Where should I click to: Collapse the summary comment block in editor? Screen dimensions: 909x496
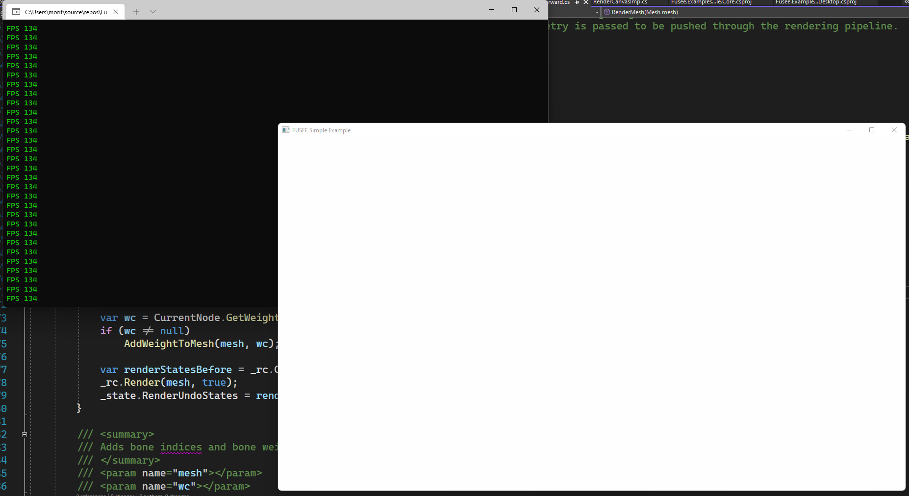pos(25,435)
